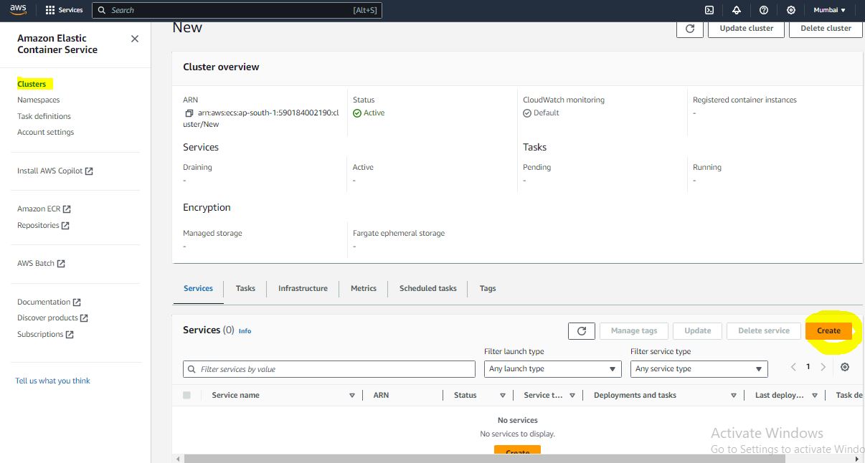The width and height of the screenshot is (865, 463).
Task: Refresh the Services list
Action: [x=582, y=331]
